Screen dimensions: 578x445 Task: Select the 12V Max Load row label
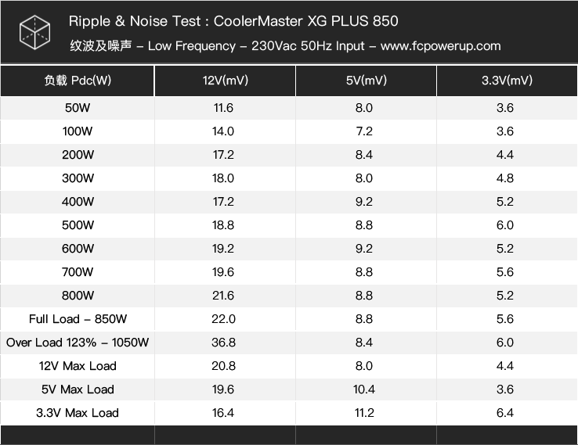click(78, 366)
